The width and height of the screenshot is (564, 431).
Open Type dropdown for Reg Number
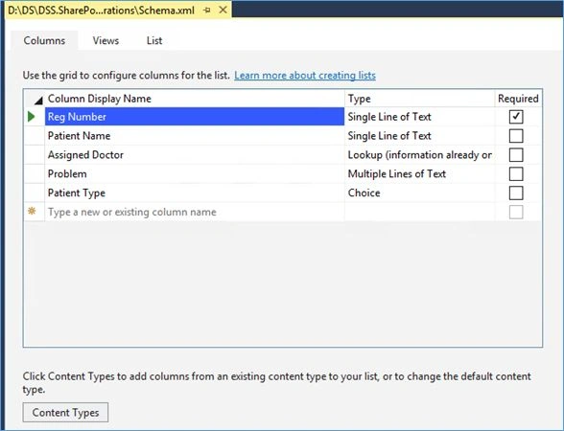click(419, 117)
